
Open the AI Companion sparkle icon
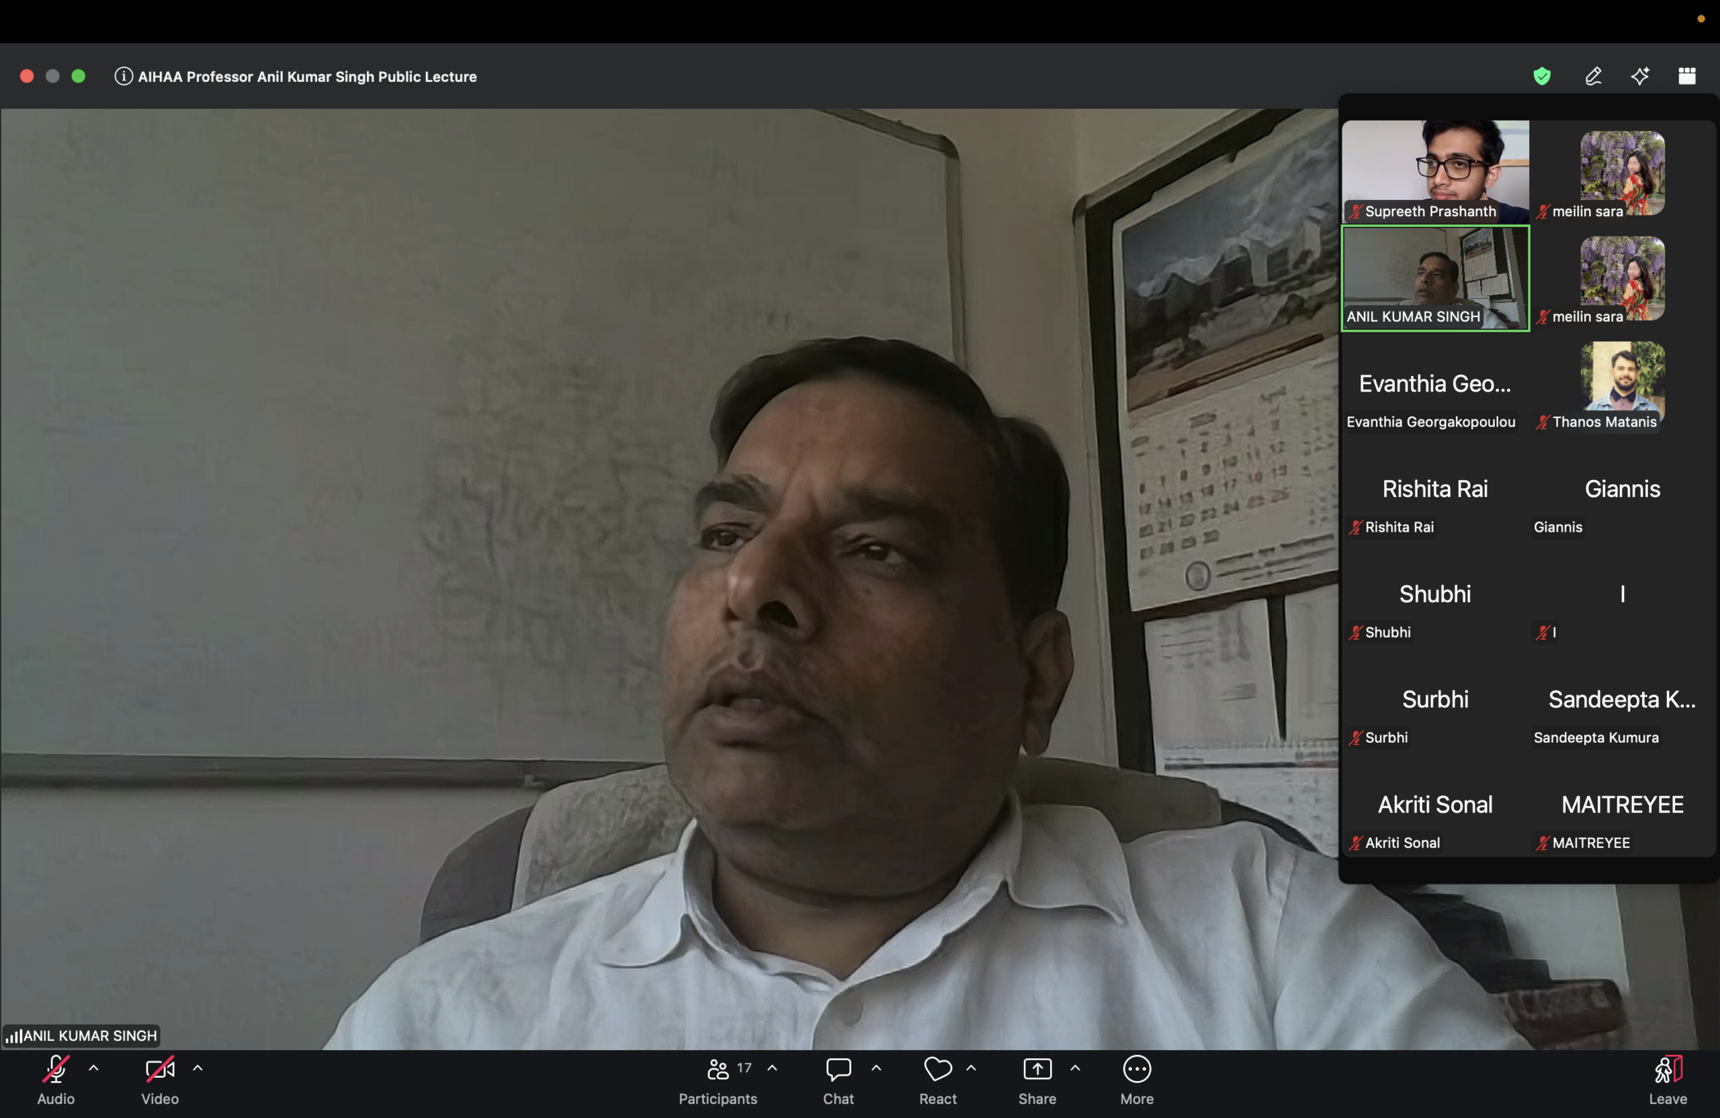click(1641, 76)
